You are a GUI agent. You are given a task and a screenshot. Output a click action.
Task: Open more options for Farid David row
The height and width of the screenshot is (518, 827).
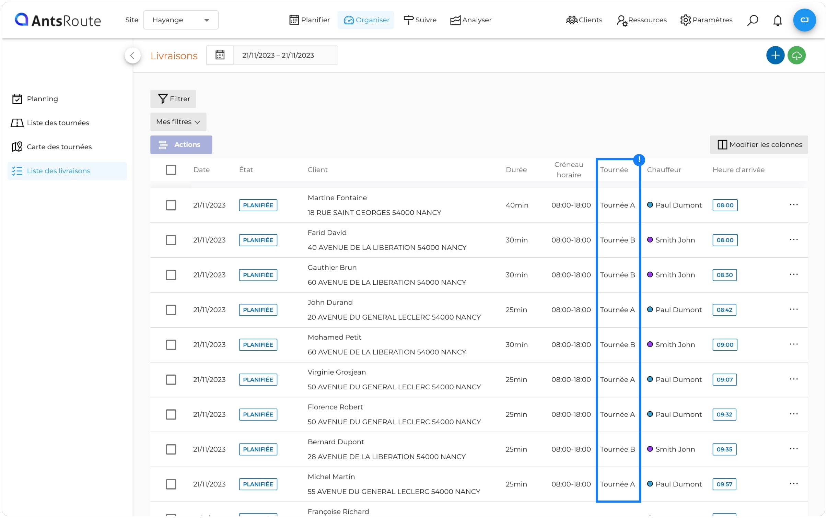pyautogui.click(x=793, y=240)
